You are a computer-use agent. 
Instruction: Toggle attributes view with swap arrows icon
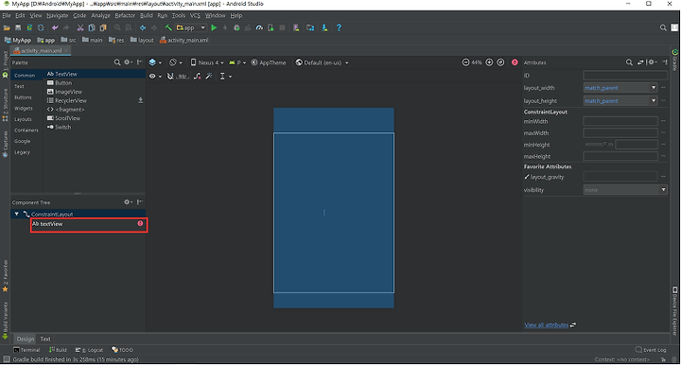(640, 62)
